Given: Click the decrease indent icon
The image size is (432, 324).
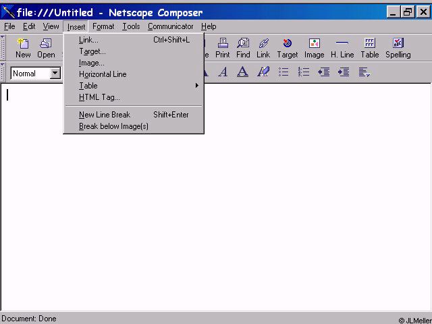Looking at the screenshot, I should [x=324, y=72].
